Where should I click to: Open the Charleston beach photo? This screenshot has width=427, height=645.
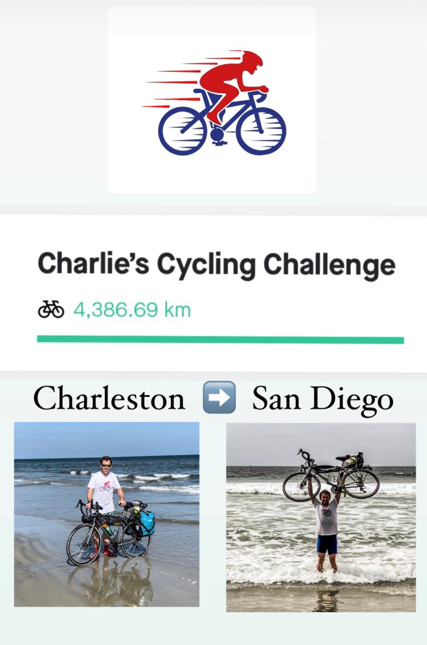coord(107,514)
